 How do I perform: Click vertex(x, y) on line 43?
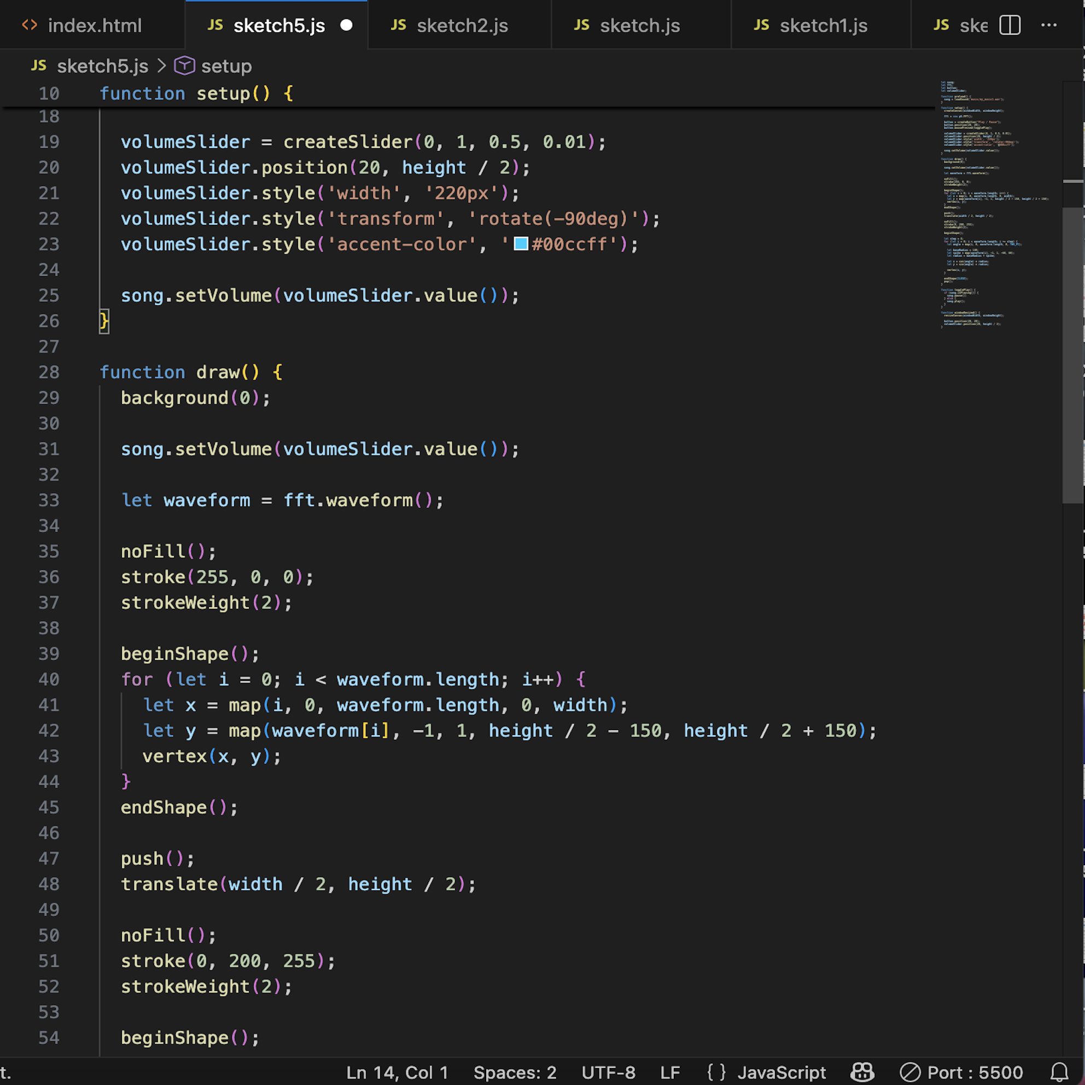[212, 756]
